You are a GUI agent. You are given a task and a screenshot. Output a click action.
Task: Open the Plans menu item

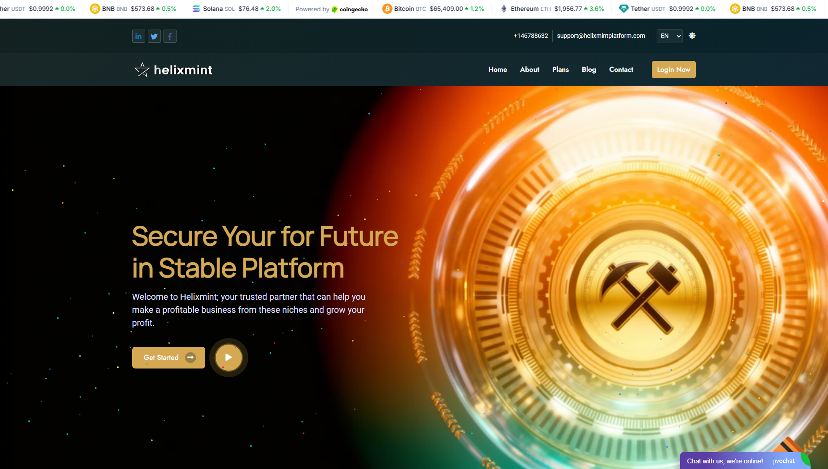pos(560,70)
